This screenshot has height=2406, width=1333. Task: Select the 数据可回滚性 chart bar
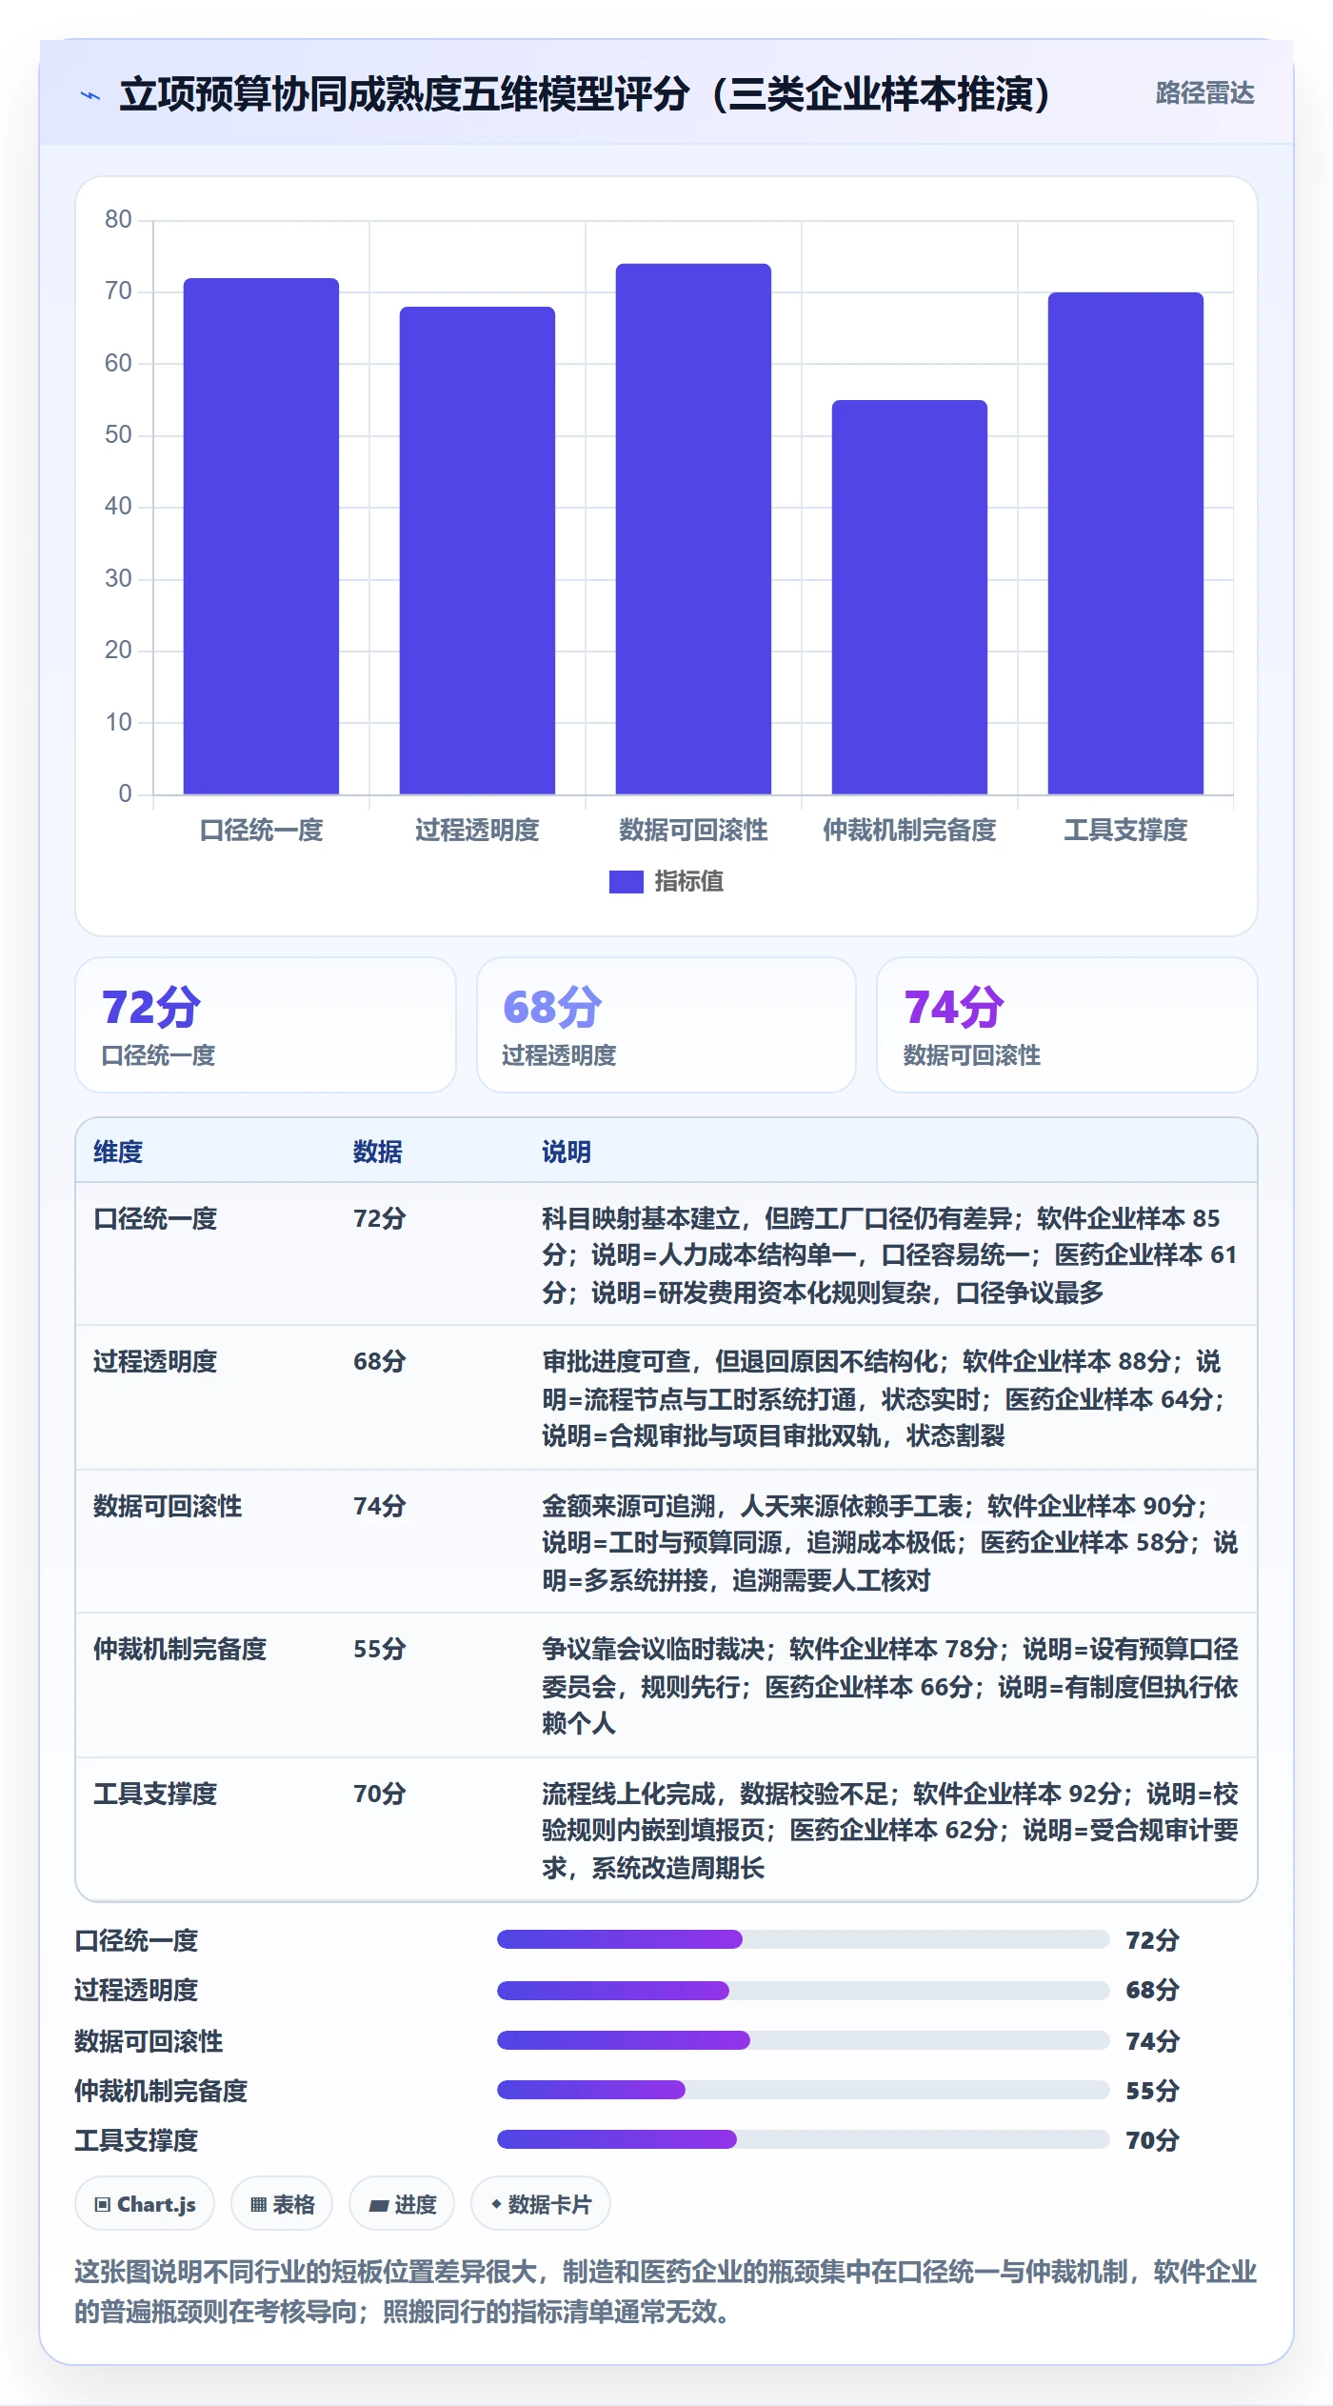693,529
